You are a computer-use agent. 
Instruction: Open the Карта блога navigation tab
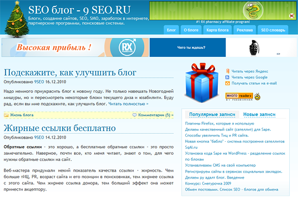(x=217, y=30)
